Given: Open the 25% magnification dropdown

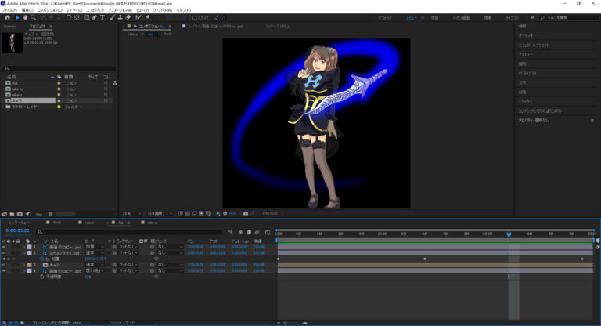Looking at the screenshot, I should click(x=131, y=213).
